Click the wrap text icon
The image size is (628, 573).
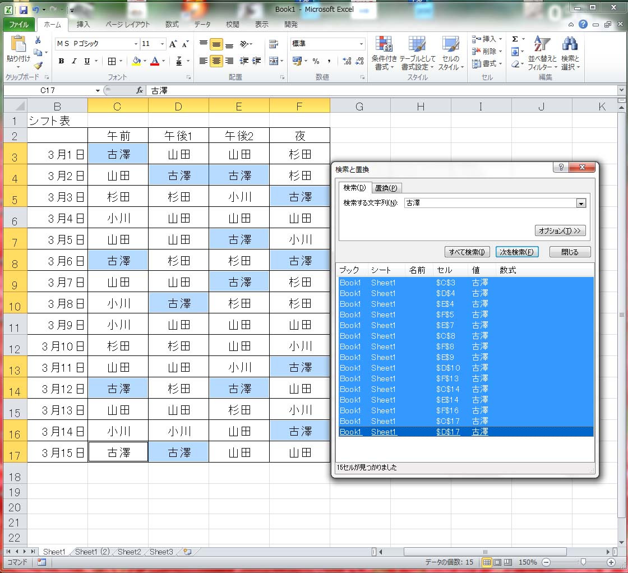(274, 44)
